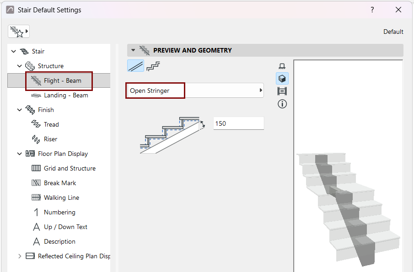Select the straight beam structure type icon
This screenshot has width=414, height=272.
tap(136, 66)
